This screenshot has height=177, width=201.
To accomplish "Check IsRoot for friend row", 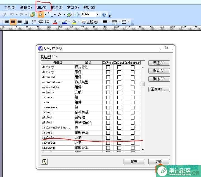I will pyautogui.click(x=108, y=112).
